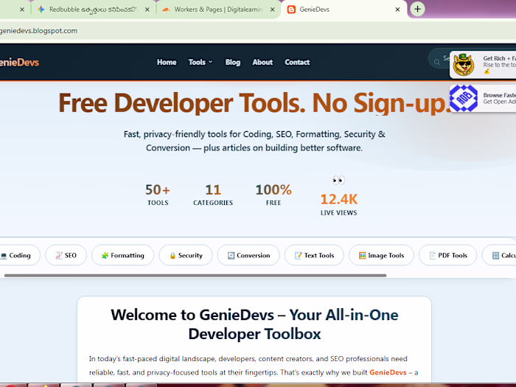This screenshot has height=387, width=516.
Task: Close the Workers & Pages tab
Action: point(273,10)
